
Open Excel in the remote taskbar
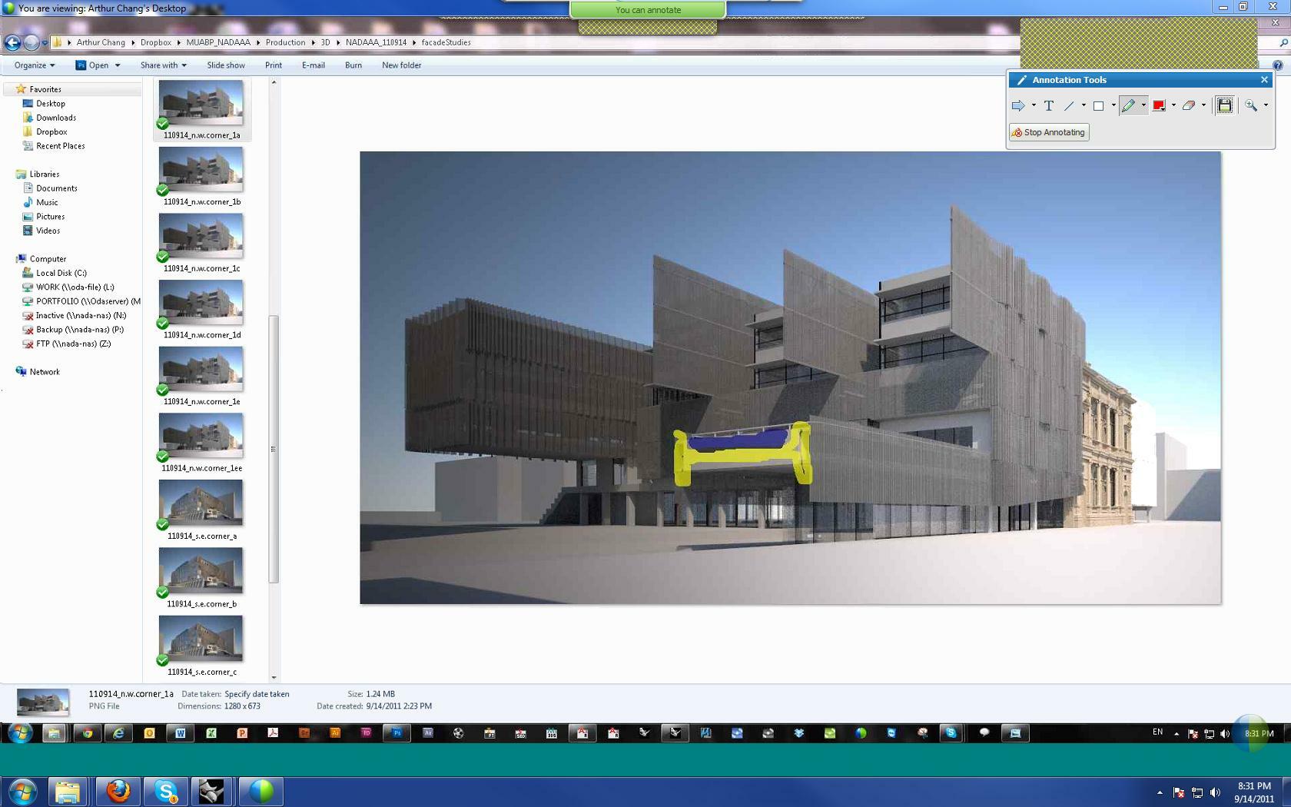211,733
